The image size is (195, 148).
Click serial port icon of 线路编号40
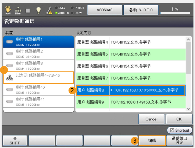coord(9,90)
